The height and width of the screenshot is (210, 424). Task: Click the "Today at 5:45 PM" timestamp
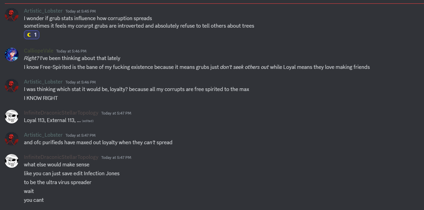tap(80, 11)
